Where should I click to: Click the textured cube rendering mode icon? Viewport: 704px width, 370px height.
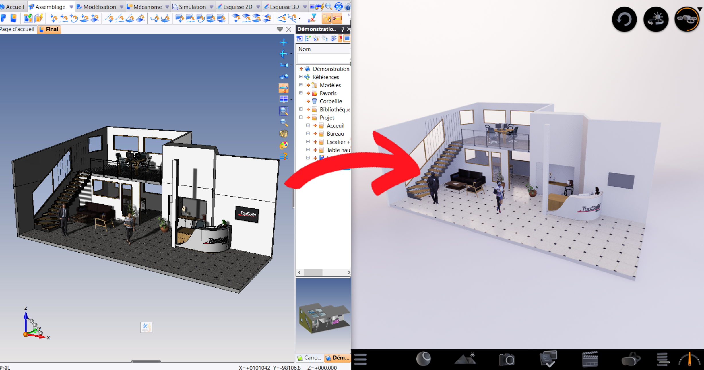(x=284, y=134)
